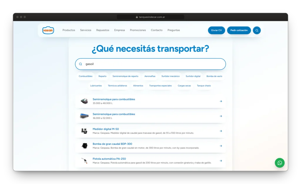Select Alimentos filter chip

pos(138,86)
